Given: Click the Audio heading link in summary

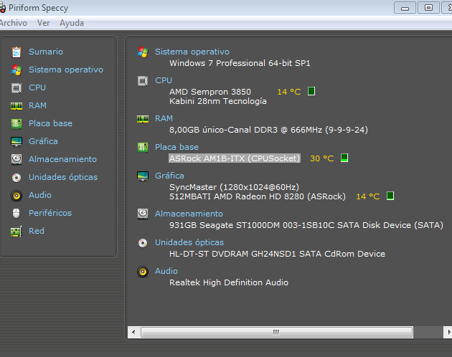Looking at the screenshot, I should (166, 271).
